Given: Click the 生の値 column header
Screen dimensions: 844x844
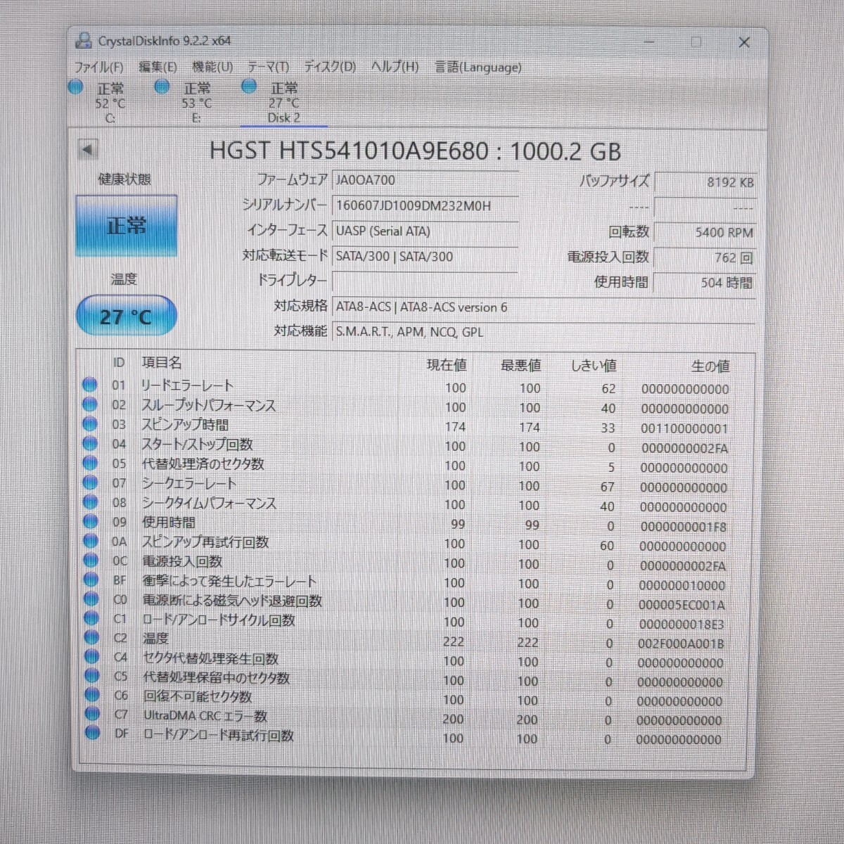Looking at the screenshot, I should pos(710,366).
